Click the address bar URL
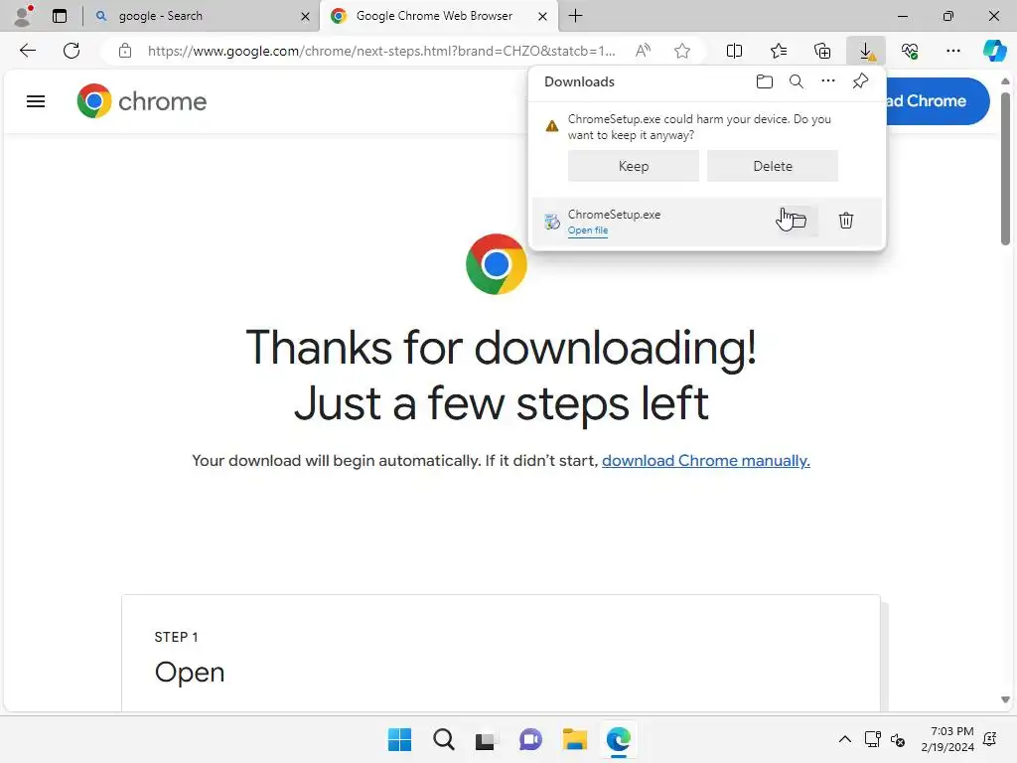Image resolution: width=1017 pixels, height=763 pixels. pyautogui.click(x=381, y=51)
